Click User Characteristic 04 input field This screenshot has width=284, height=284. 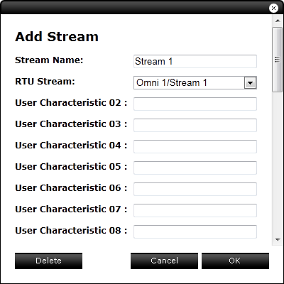[x=195, y=146]
